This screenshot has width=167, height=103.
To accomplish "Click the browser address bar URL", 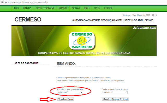I will click(26, 2).
